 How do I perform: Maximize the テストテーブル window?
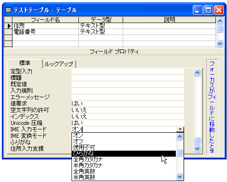click(208, 10)
